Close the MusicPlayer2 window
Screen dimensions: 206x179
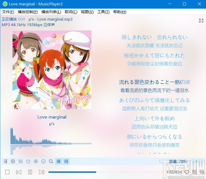[199, 4]
